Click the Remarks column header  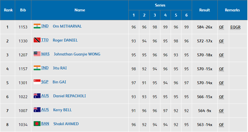(x=232, y=10)
